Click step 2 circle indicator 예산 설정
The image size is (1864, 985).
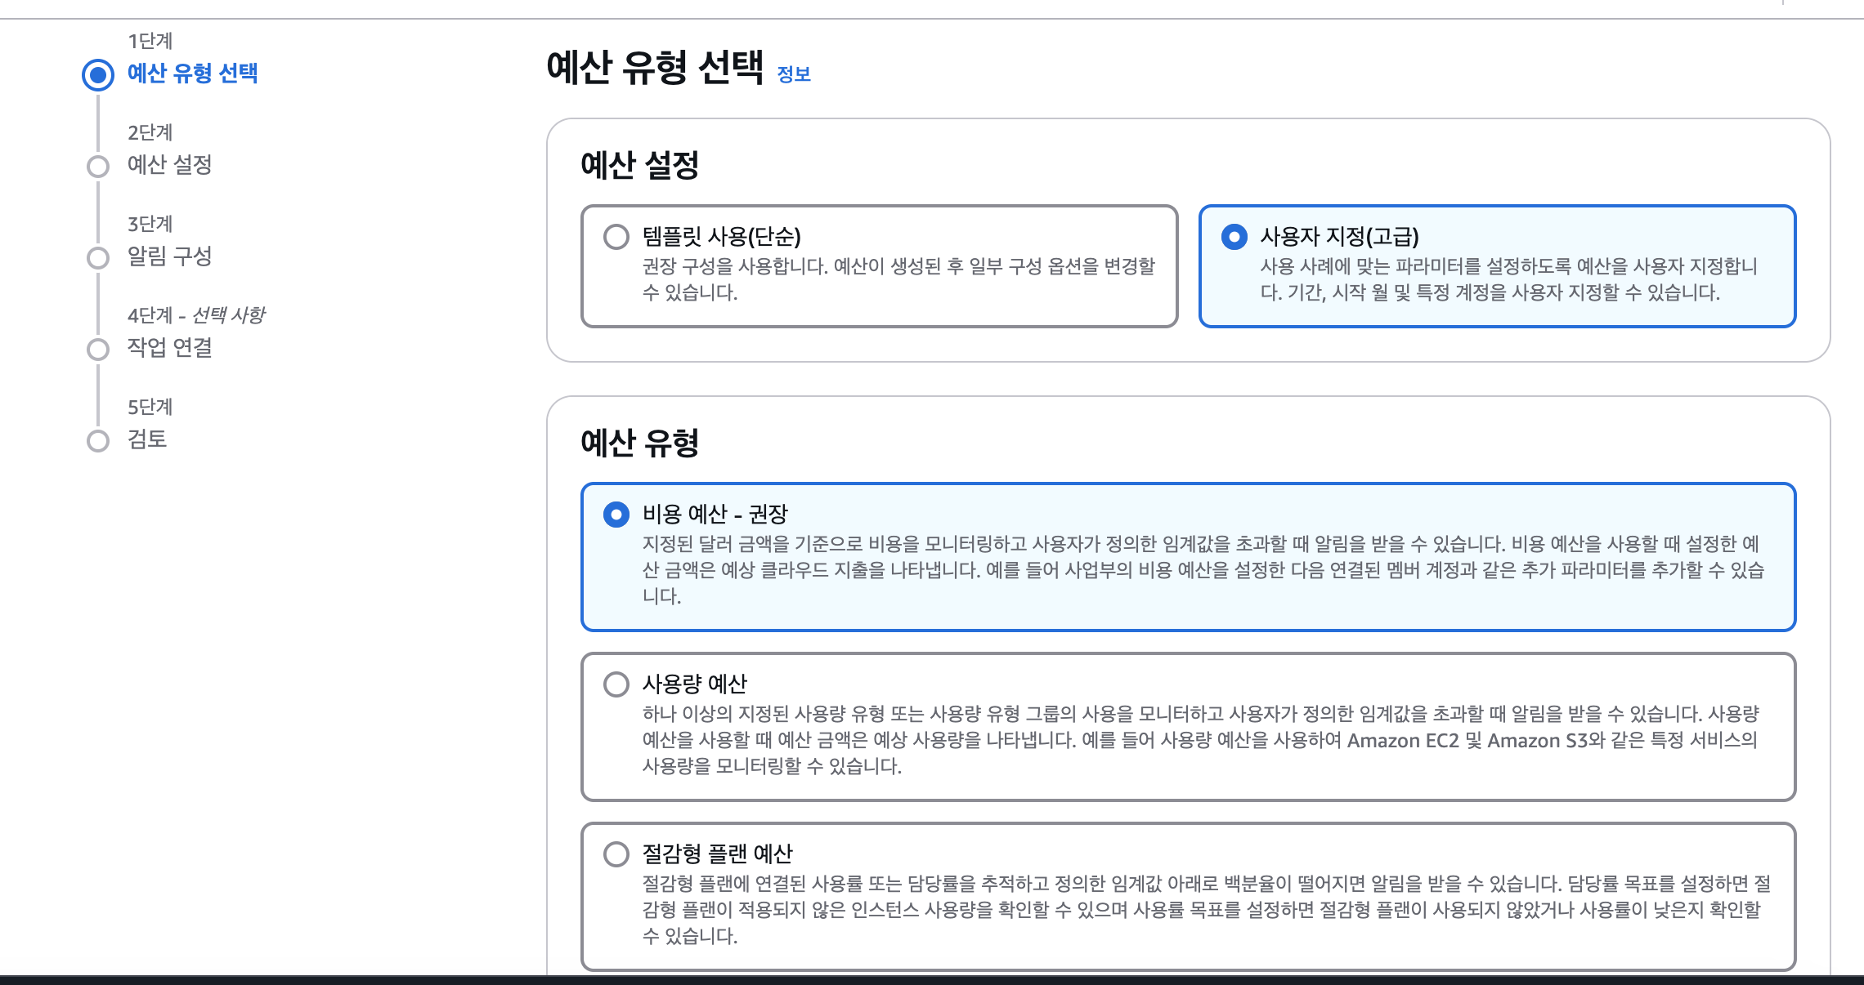coord(98,167)
